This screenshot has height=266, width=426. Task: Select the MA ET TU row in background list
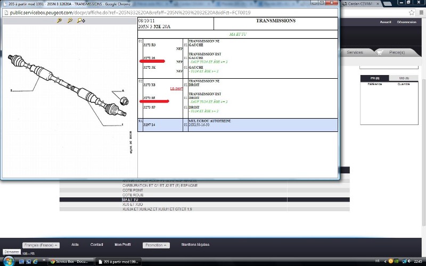pyautogui.click(x=204, y=200)
